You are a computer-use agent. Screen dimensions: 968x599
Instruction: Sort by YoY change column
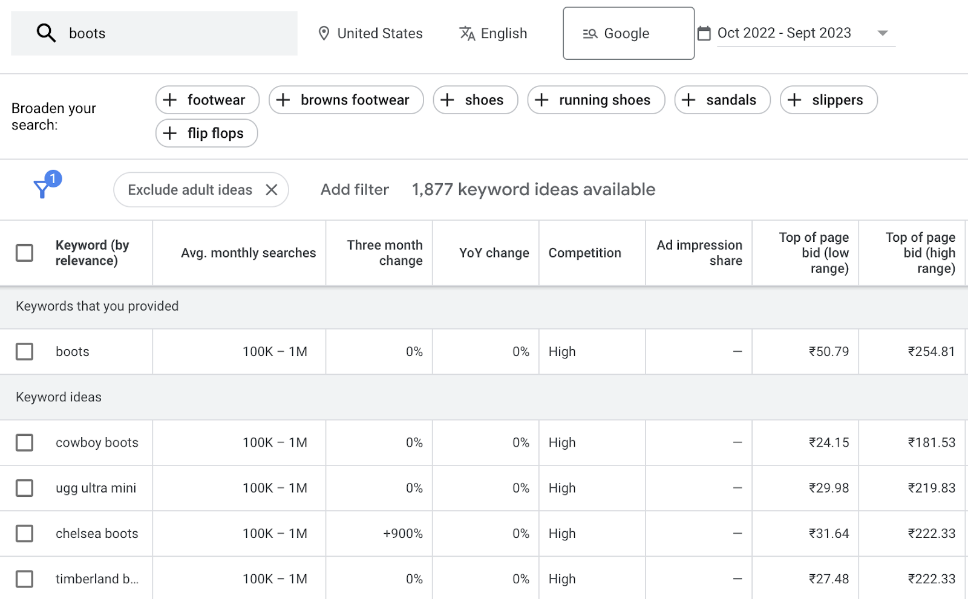494,253
